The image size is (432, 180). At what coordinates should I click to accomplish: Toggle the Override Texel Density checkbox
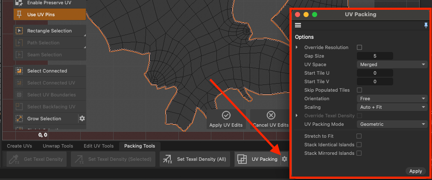[359, 116]
